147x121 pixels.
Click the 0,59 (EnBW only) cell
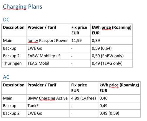(111, 56)
